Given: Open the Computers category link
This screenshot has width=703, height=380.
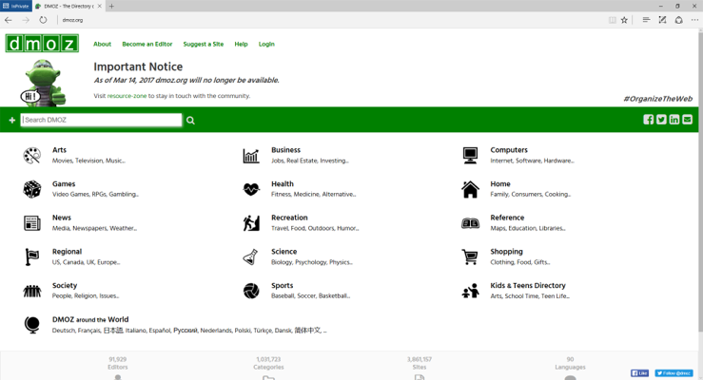Looking at the screenshot, I should coord(509,150).
